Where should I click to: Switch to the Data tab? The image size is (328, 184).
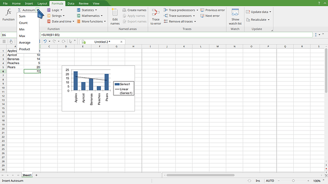pos(71,3)
